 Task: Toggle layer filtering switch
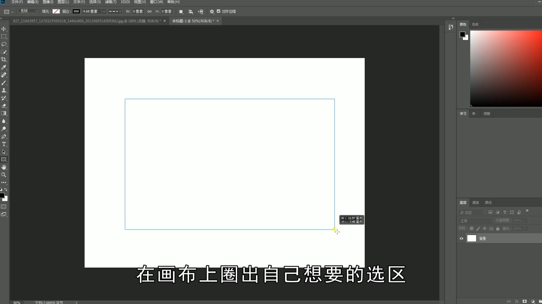[x=527, y=211]
